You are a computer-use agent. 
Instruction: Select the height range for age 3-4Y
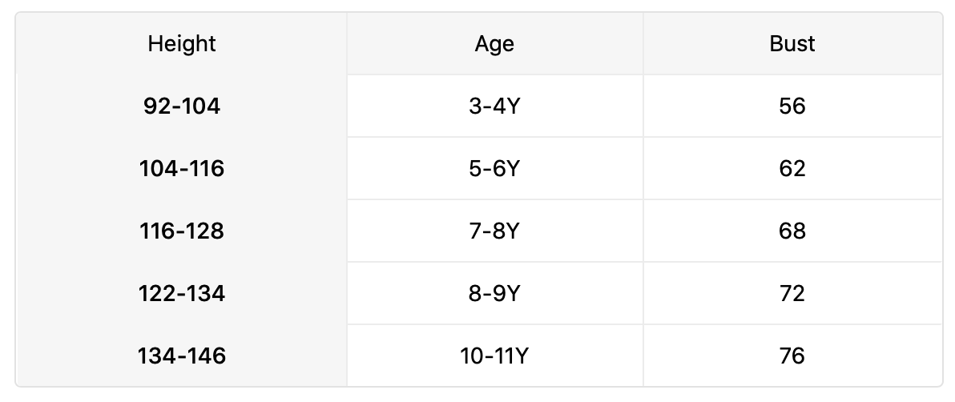[x=182, y=107]
